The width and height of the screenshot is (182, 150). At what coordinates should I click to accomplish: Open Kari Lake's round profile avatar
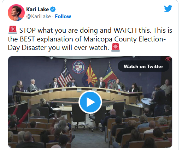pos(16,13)
